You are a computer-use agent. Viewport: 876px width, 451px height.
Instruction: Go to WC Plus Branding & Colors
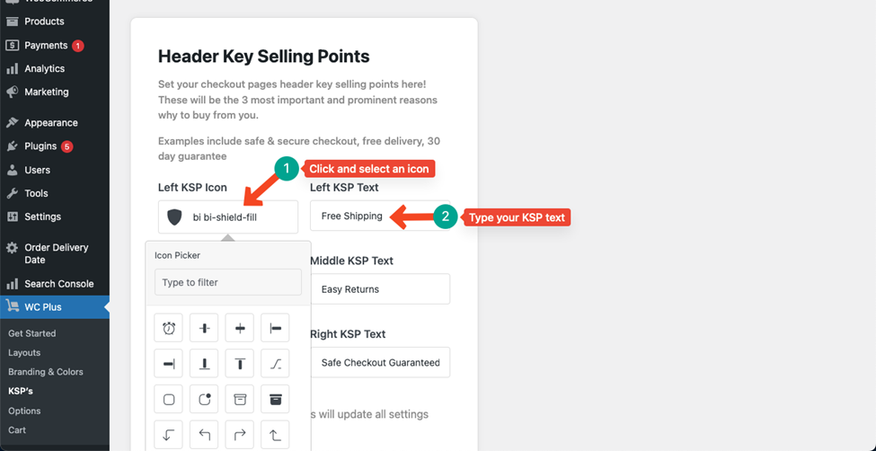(46, 372)
